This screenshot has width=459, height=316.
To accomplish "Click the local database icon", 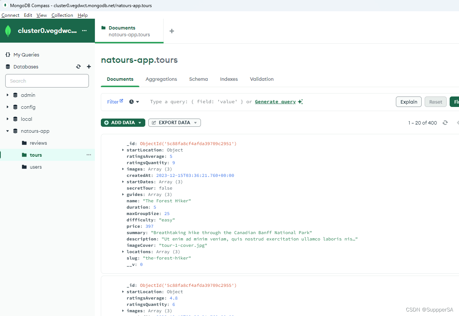I will click(15, 119).
